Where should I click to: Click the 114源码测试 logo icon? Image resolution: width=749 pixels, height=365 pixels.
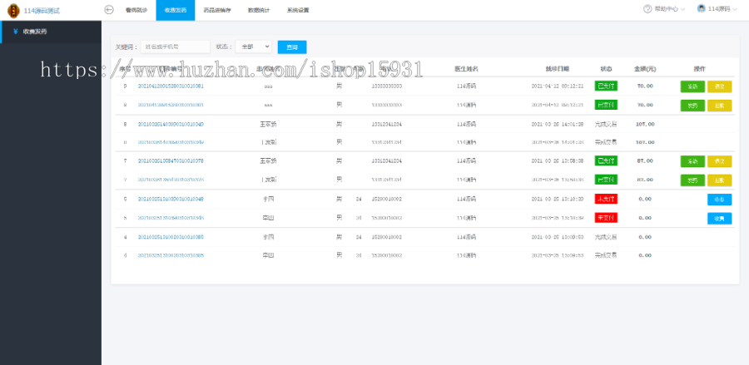click(x=12, y=10)
